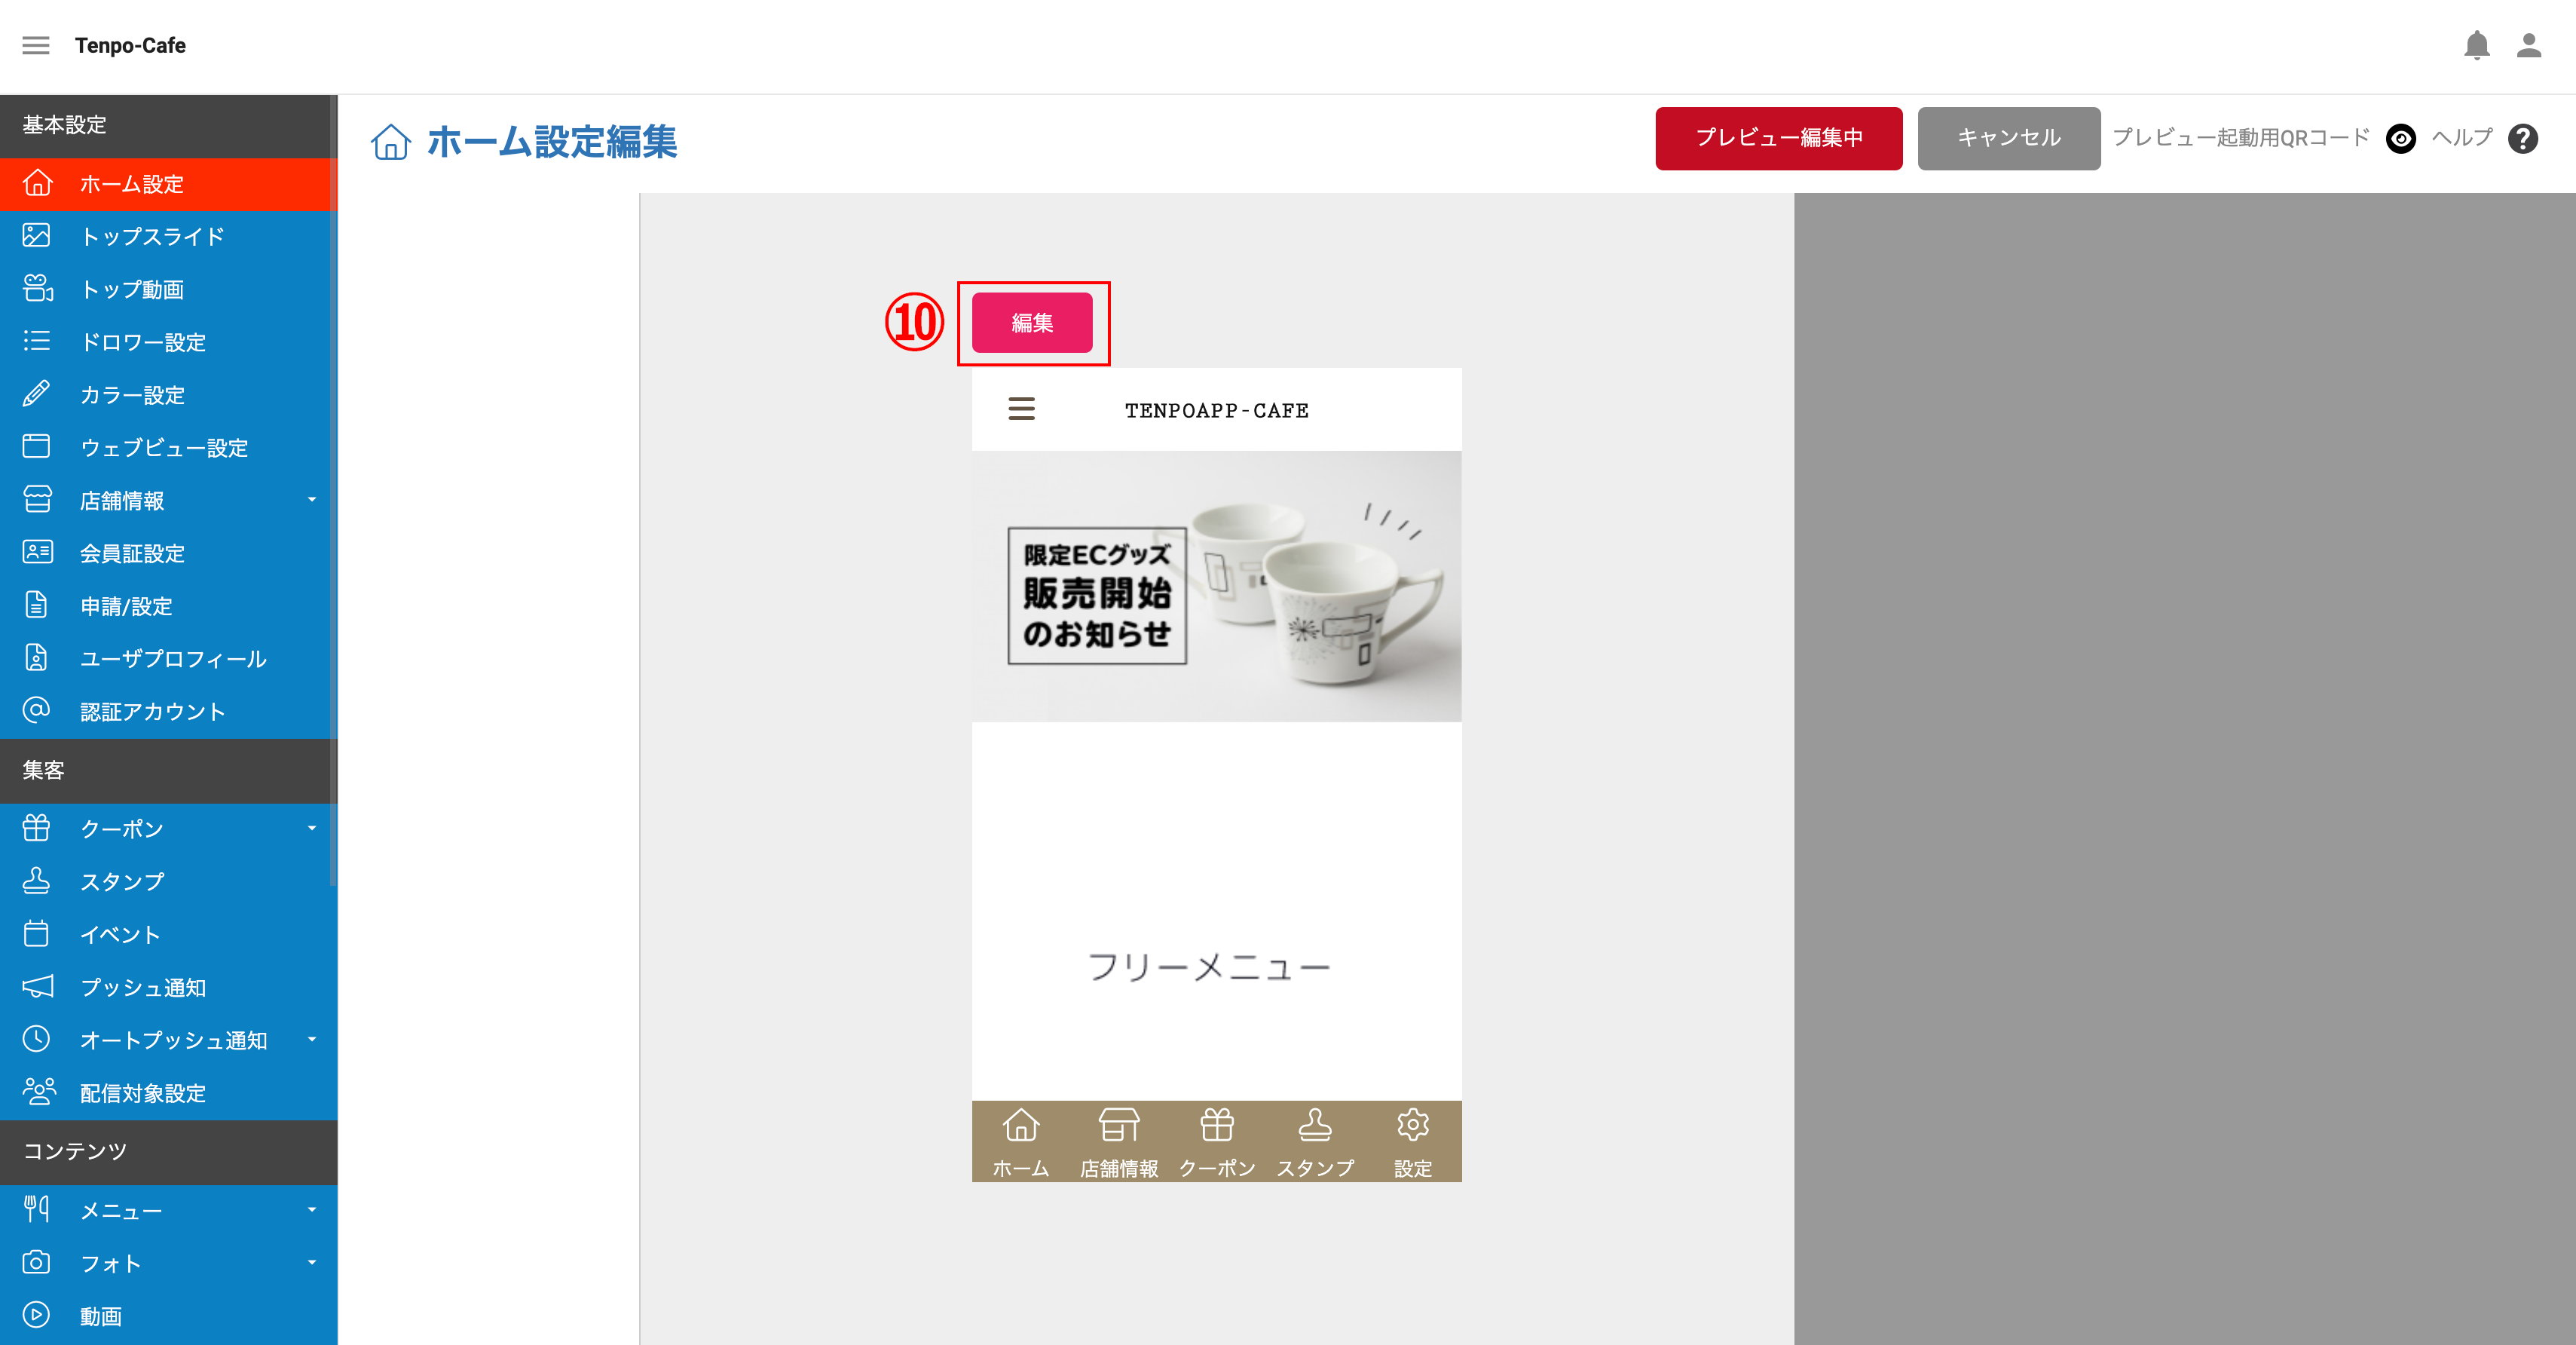Click the coffee cup banner image
Screen dimensions: 2576x1345
(x=1216, y=586)
